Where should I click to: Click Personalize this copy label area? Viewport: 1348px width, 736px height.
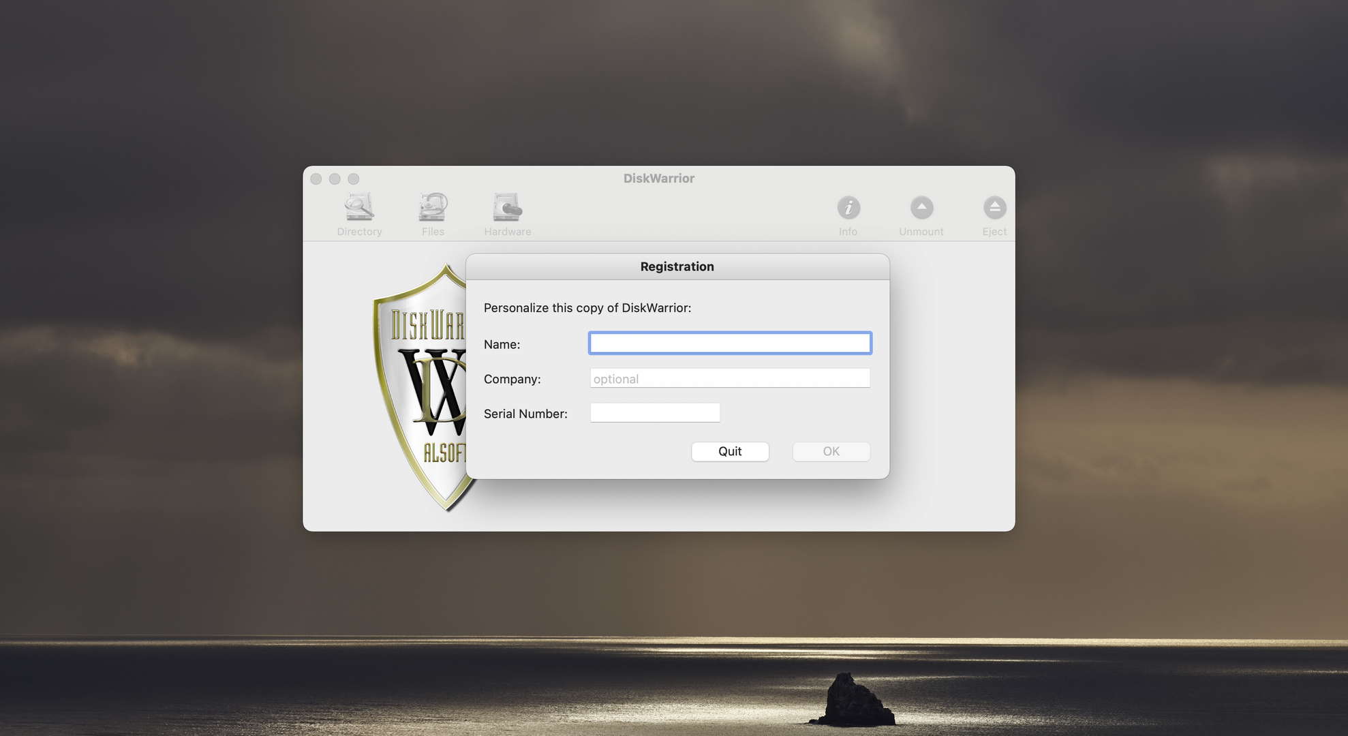587,308
